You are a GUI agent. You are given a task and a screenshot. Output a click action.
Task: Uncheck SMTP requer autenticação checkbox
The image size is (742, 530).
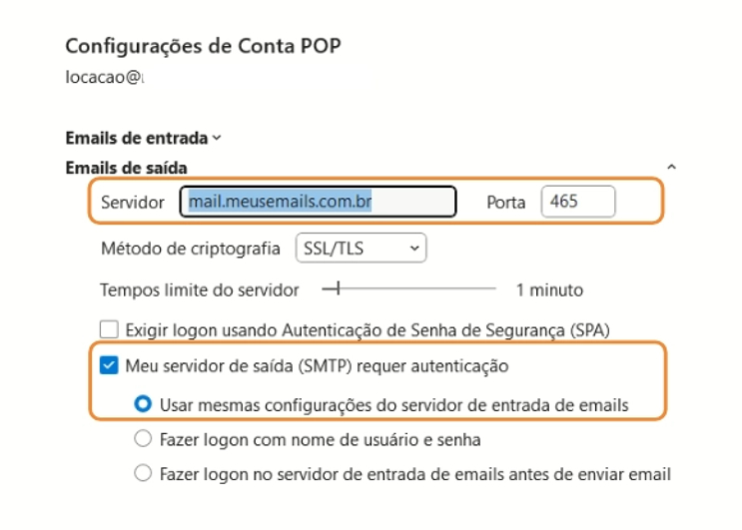(x=110, y=366)
